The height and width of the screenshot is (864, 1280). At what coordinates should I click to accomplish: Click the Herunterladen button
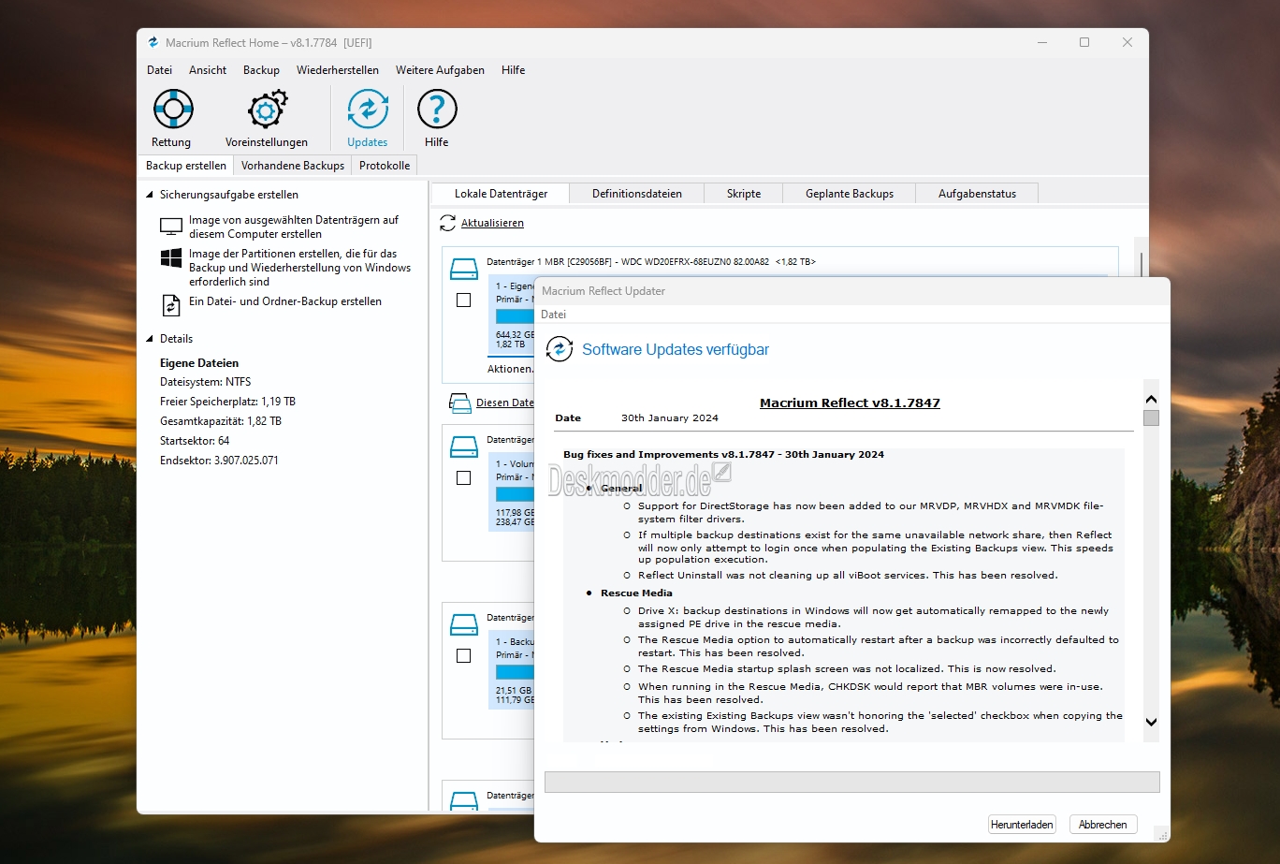(1022, 825)
